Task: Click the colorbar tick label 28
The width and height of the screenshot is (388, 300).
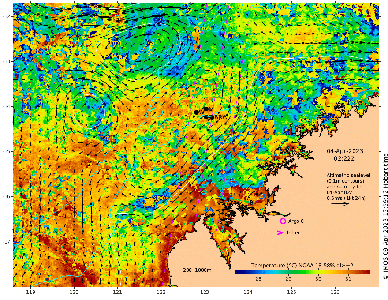Action: (x=258, y=279)
